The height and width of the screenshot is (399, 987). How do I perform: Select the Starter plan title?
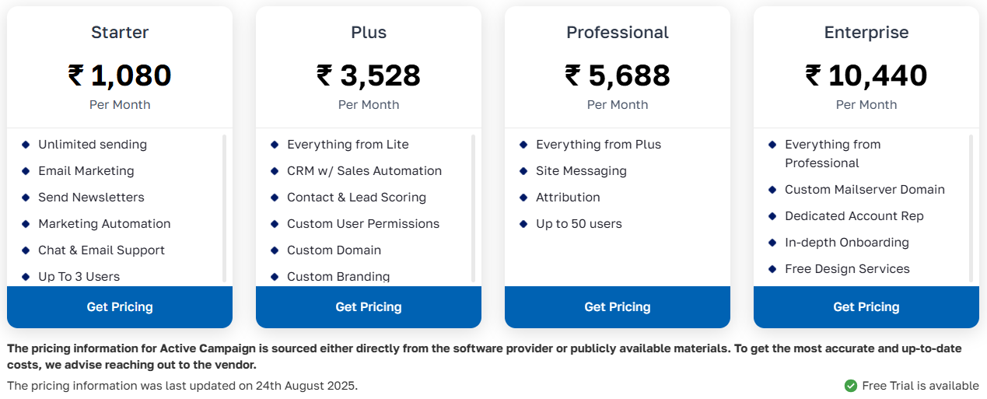tap(120, 33)
